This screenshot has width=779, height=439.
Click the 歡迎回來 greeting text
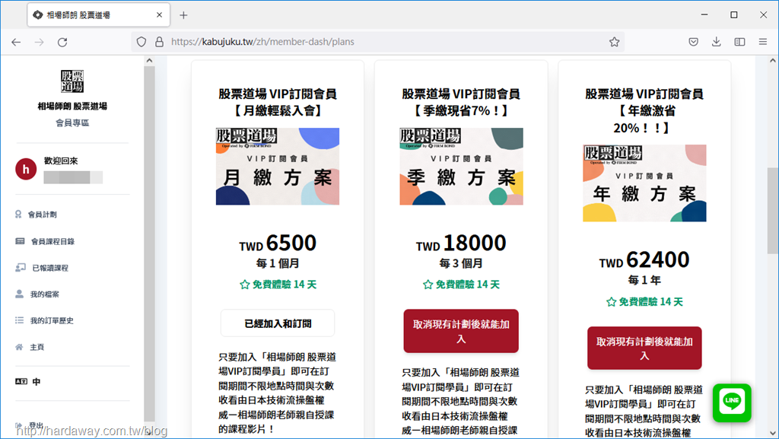click(61, 161)
